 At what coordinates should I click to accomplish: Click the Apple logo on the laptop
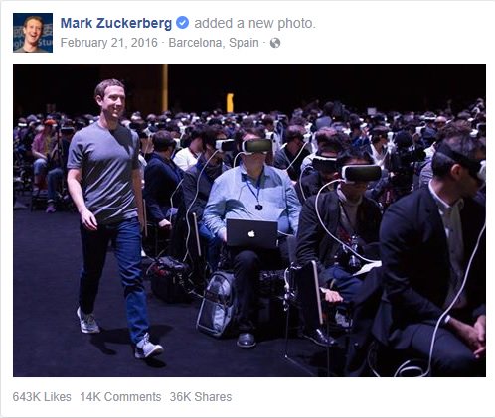coord(251,234)
